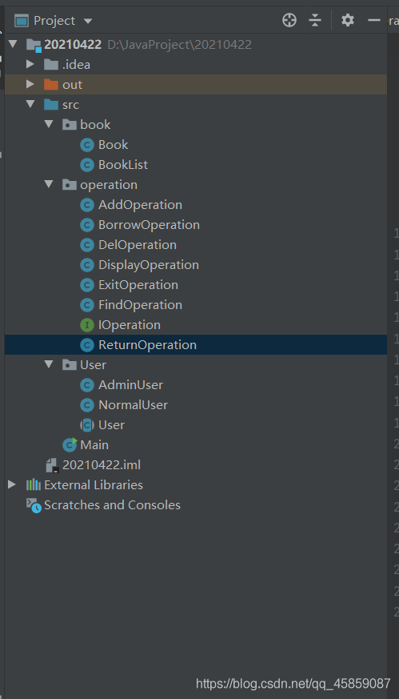This screenshot has width=399, height=699.
Task: Collapse the src folder
Action: click(30, 104)
